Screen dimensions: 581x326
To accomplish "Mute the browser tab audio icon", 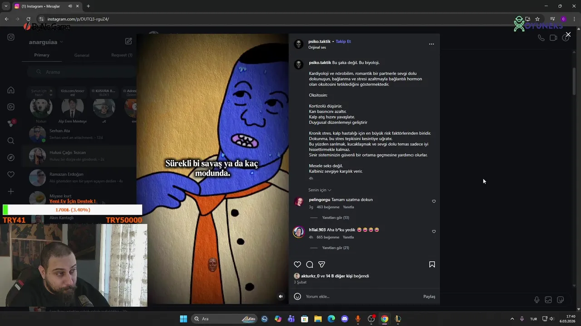I will coord(70,6).
